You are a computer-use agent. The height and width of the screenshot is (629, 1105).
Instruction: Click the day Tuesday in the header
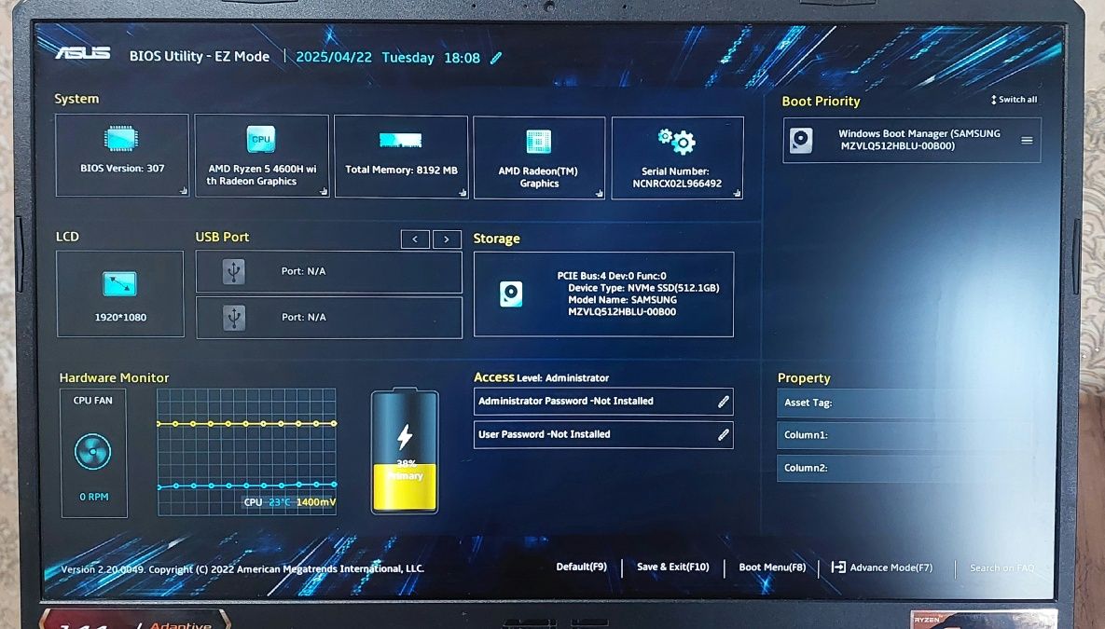pyautogui.click(x=408, y=58)
